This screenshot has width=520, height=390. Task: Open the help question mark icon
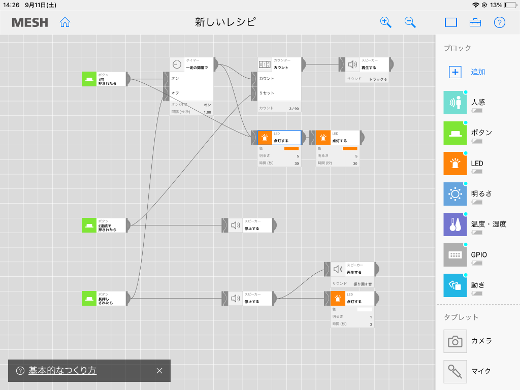click(x=500, y=22)
